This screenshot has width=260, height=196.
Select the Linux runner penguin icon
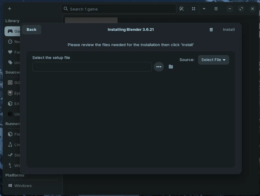click(x=10, y=145)
